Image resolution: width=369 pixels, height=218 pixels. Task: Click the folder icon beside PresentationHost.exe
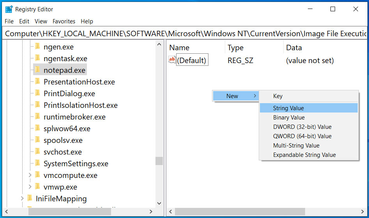click(37, 81)
